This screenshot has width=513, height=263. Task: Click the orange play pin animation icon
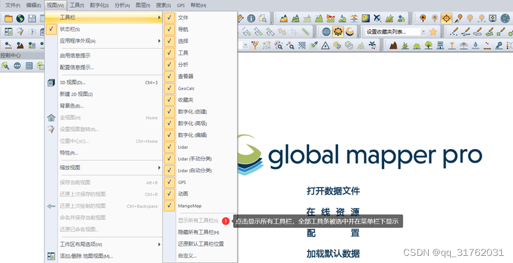(x=423, y=18)
